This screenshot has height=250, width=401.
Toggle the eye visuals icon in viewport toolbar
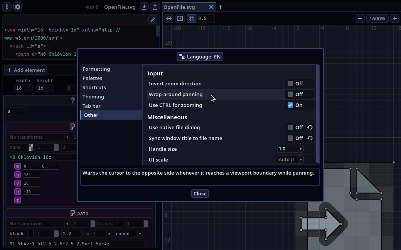(x=169, y=18)
